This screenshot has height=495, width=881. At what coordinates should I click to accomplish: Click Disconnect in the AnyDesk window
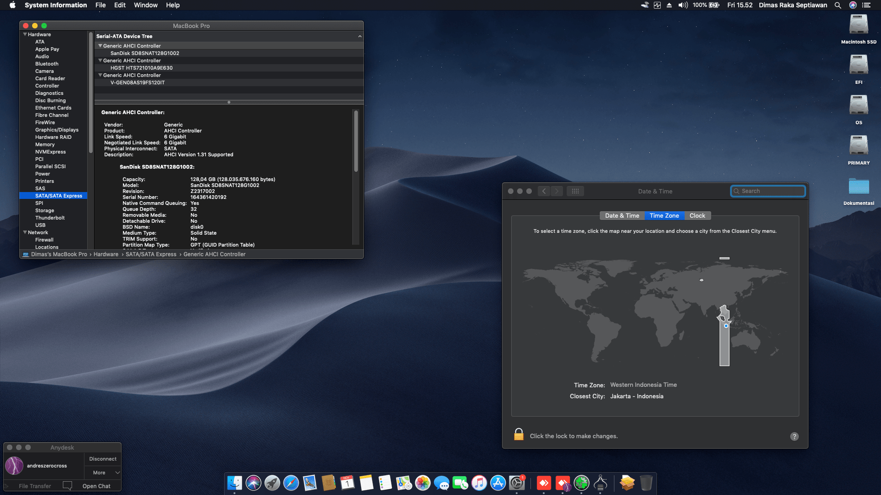point(102,458)
